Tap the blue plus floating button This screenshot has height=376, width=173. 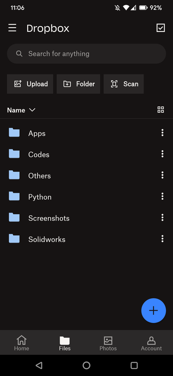point(153,311)
